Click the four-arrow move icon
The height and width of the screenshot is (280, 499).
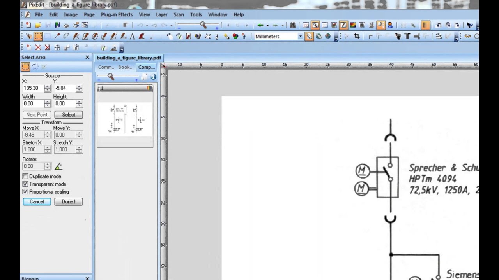coord(57,48)
